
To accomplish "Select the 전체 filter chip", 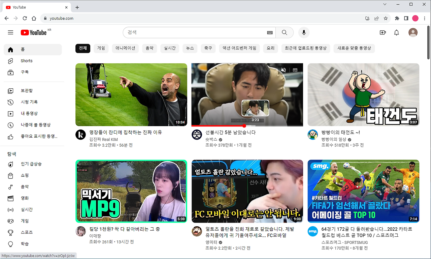I will coord(83,48).
